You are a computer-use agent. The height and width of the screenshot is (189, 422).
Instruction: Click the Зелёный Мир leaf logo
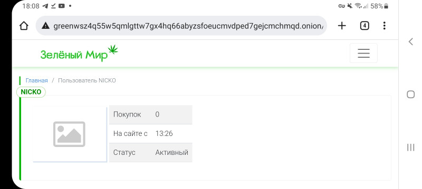point(79,53)
